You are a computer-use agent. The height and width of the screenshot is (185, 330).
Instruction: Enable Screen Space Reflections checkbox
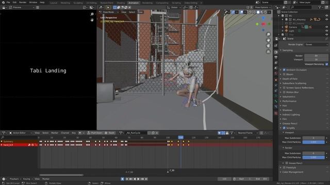point(284,88)
